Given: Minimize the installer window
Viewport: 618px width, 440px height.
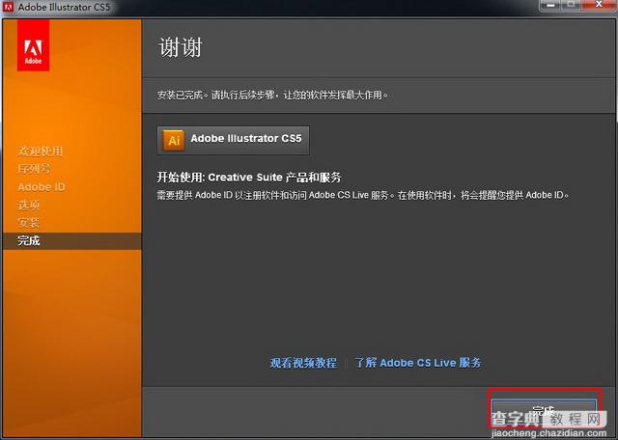Looking at the screenshot, I should pos(551,5).
